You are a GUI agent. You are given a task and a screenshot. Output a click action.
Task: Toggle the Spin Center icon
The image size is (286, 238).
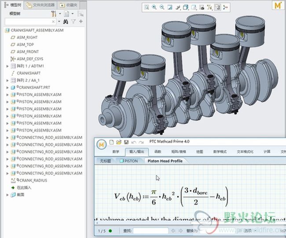(225, 7)
